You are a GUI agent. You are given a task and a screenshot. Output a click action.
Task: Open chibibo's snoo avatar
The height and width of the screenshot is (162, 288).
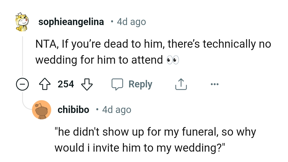pos(42,110)
